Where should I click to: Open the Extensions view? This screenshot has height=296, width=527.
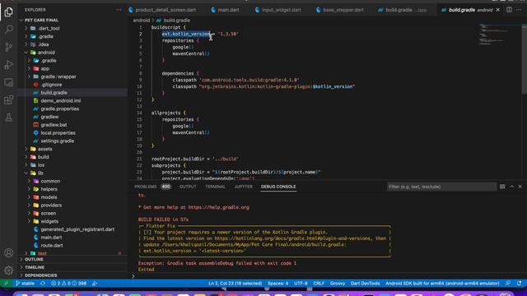(x=9, y=99)
